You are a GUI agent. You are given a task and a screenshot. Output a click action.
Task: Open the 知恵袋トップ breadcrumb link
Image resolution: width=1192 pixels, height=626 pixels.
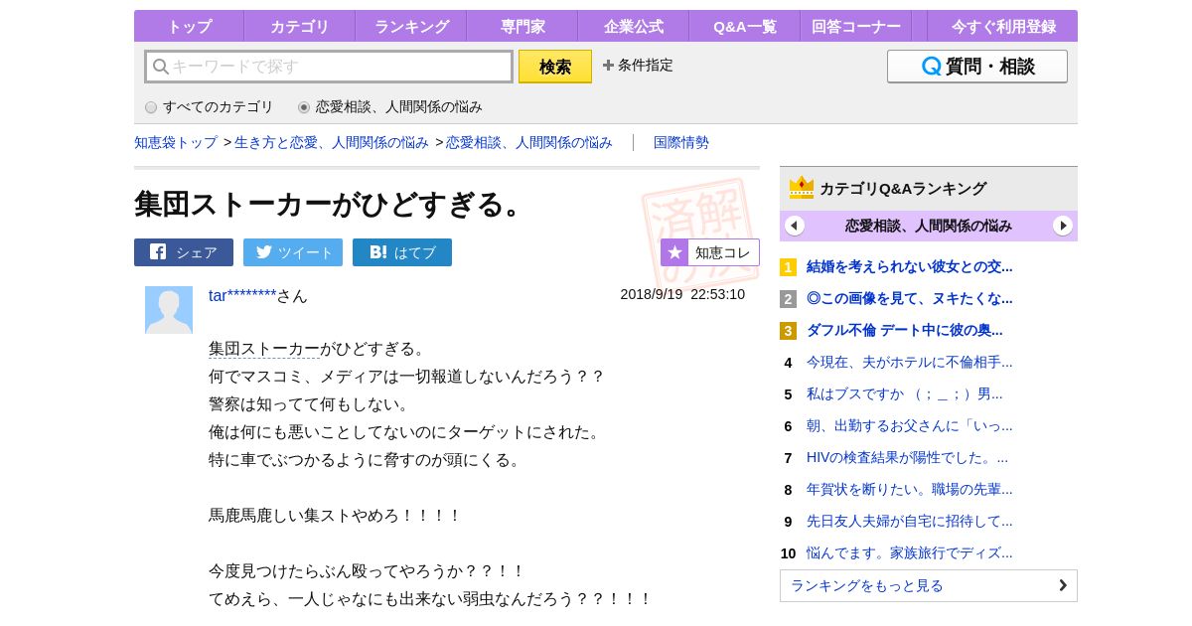(176, 142)
